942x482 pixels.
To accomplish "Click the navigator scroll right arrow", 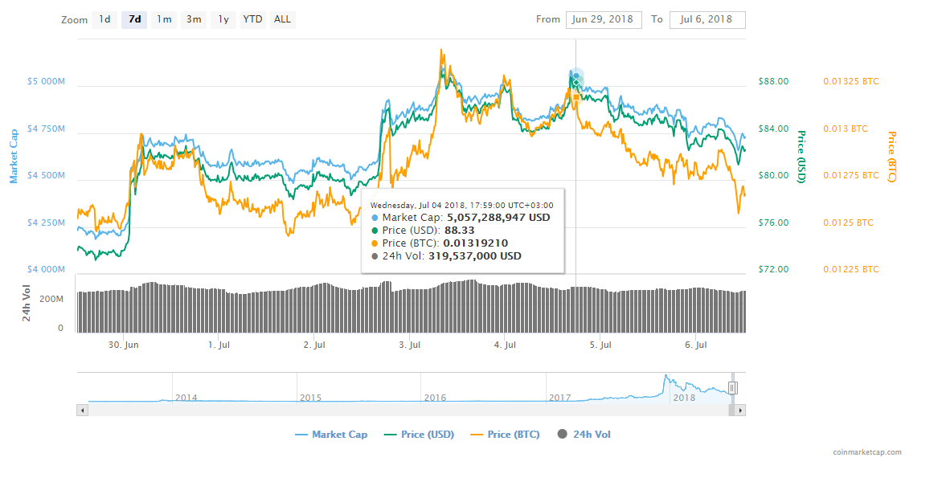I will click(x=740, y=410).
